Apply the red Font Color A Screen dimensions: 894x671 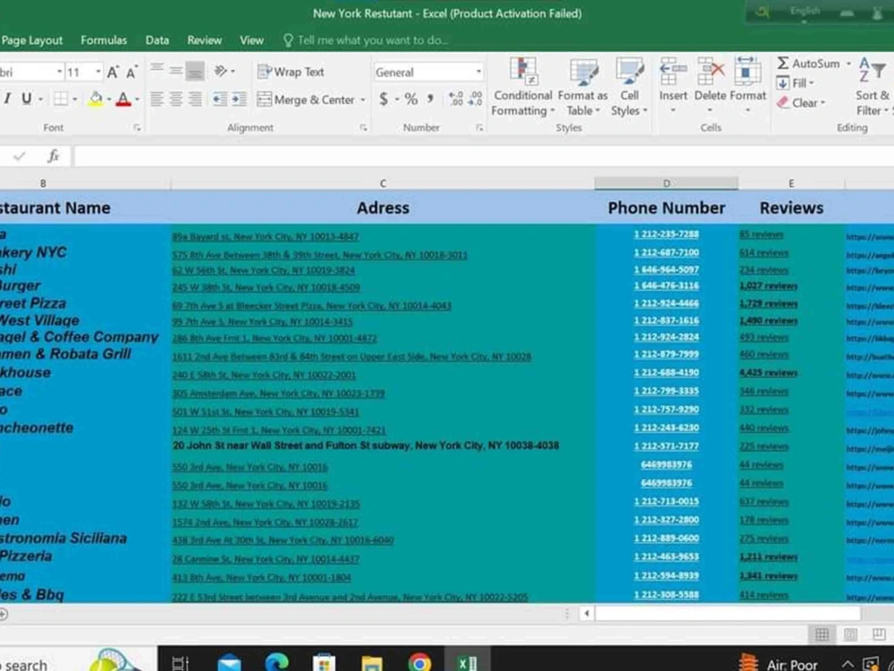tap(123, 99)
